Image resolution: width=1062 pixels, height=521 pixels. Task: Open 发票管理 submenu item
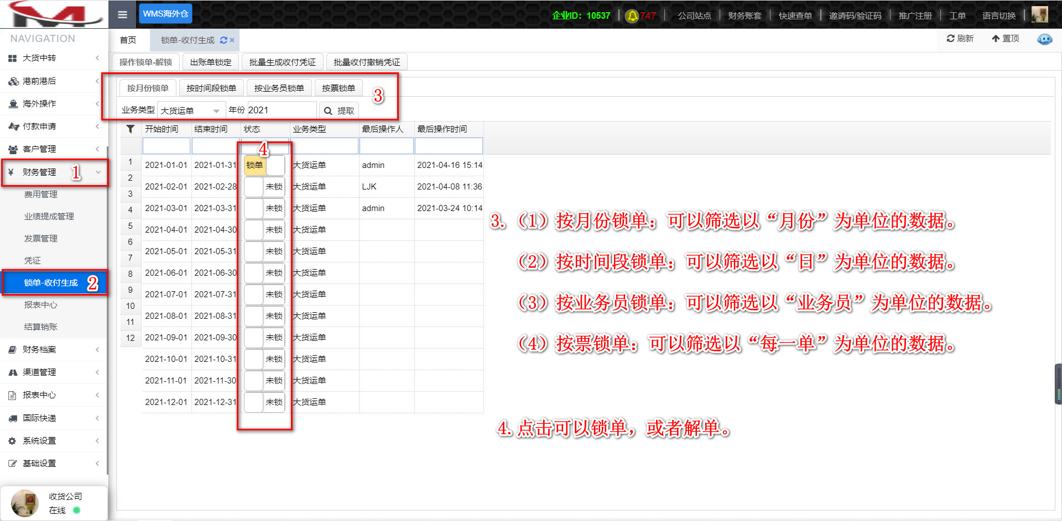[41, 239]
